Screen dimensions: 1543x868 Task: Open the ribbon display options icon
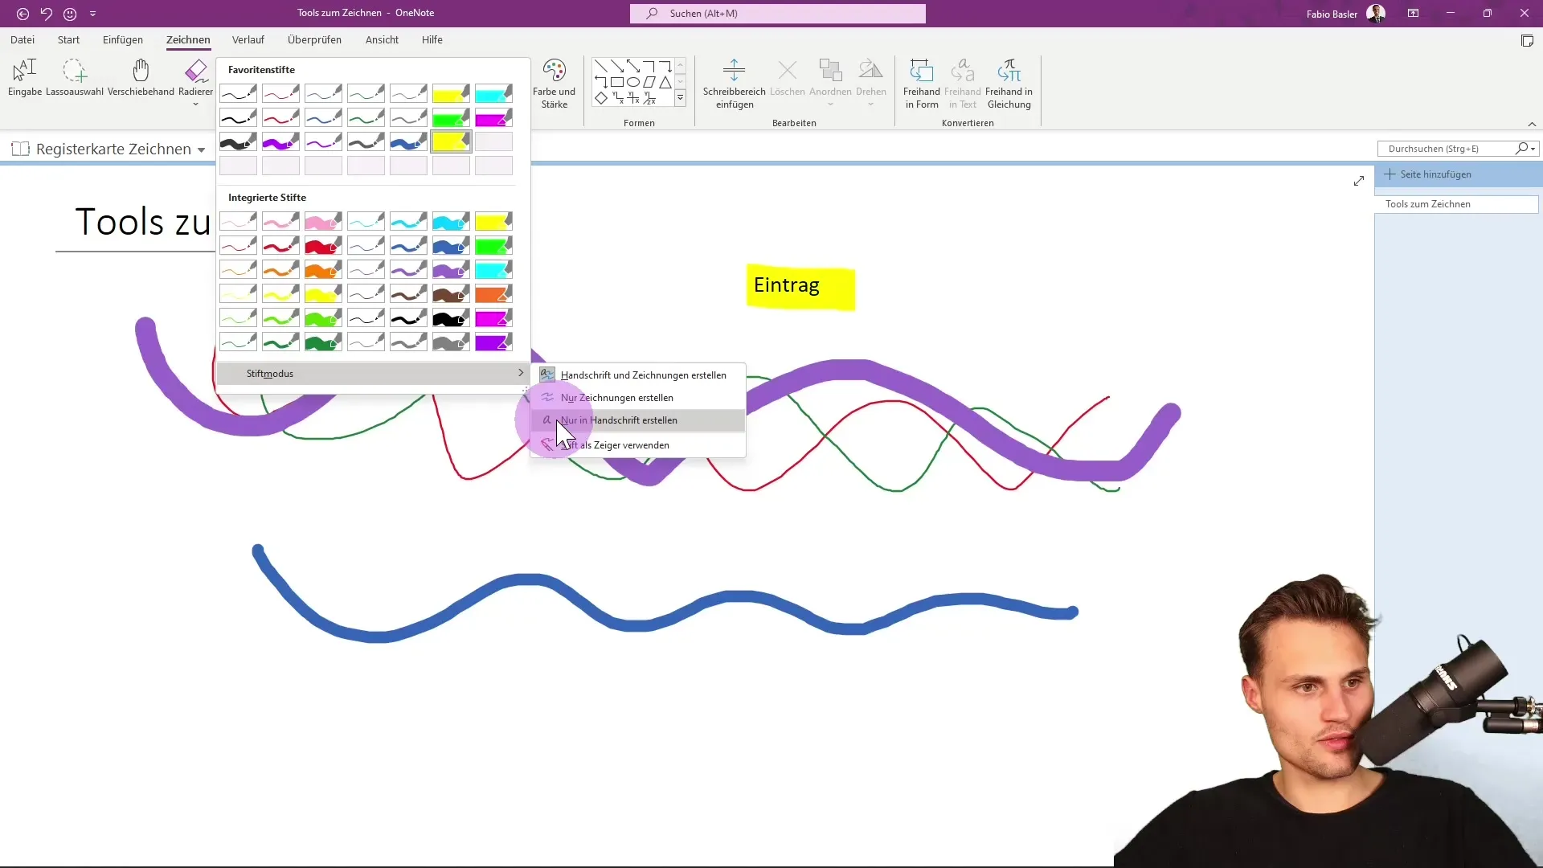tap(1413, 14)
